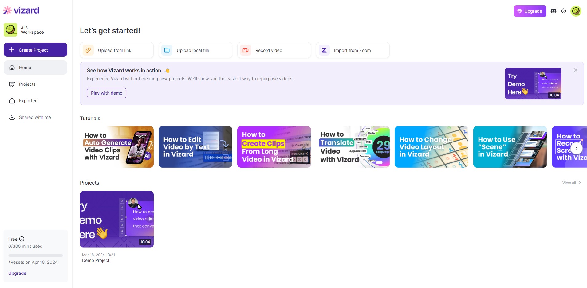
Task: Open How to Change Video Layout tutorial
Action: tap(431, 147)
